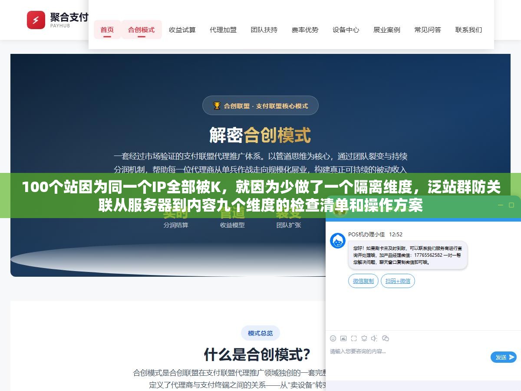Open 展业案例 menu item

387,30
